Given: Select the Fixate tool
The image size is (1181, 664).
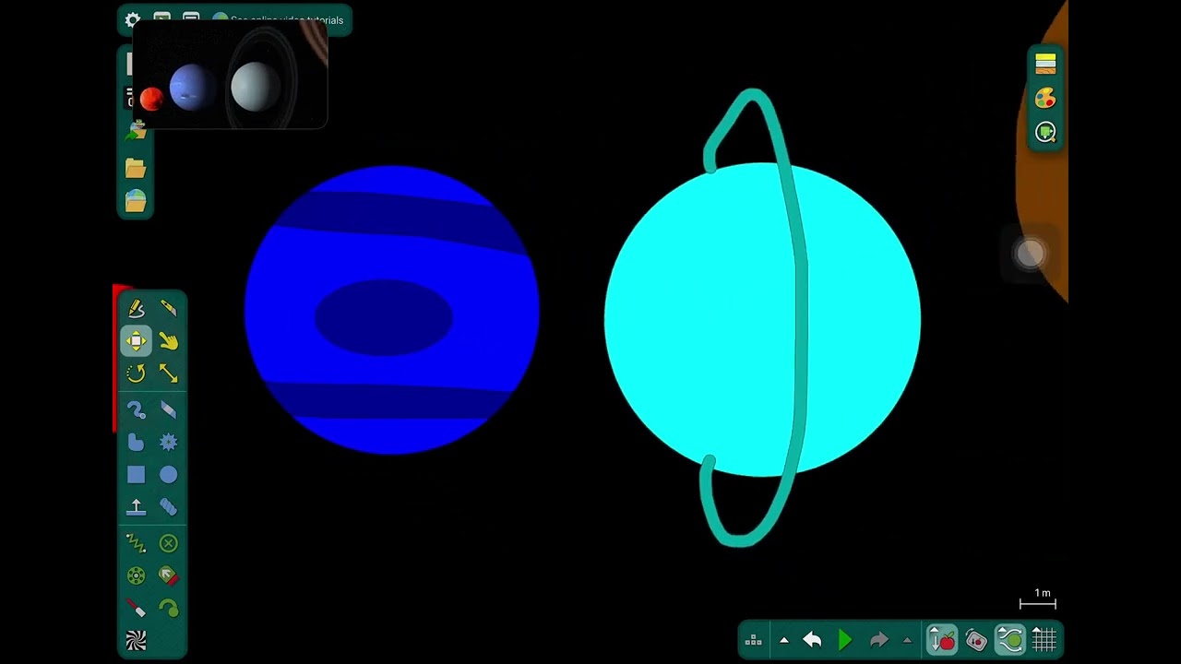Looking at the screenshot, I should pyautogui.click(x=168, y=543).
